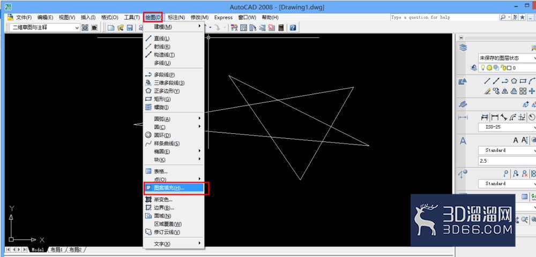This screenshot has width=536, height=257.
Task: Choose 直线(L) from the draw menu
Action: click(x=173, y=39)
